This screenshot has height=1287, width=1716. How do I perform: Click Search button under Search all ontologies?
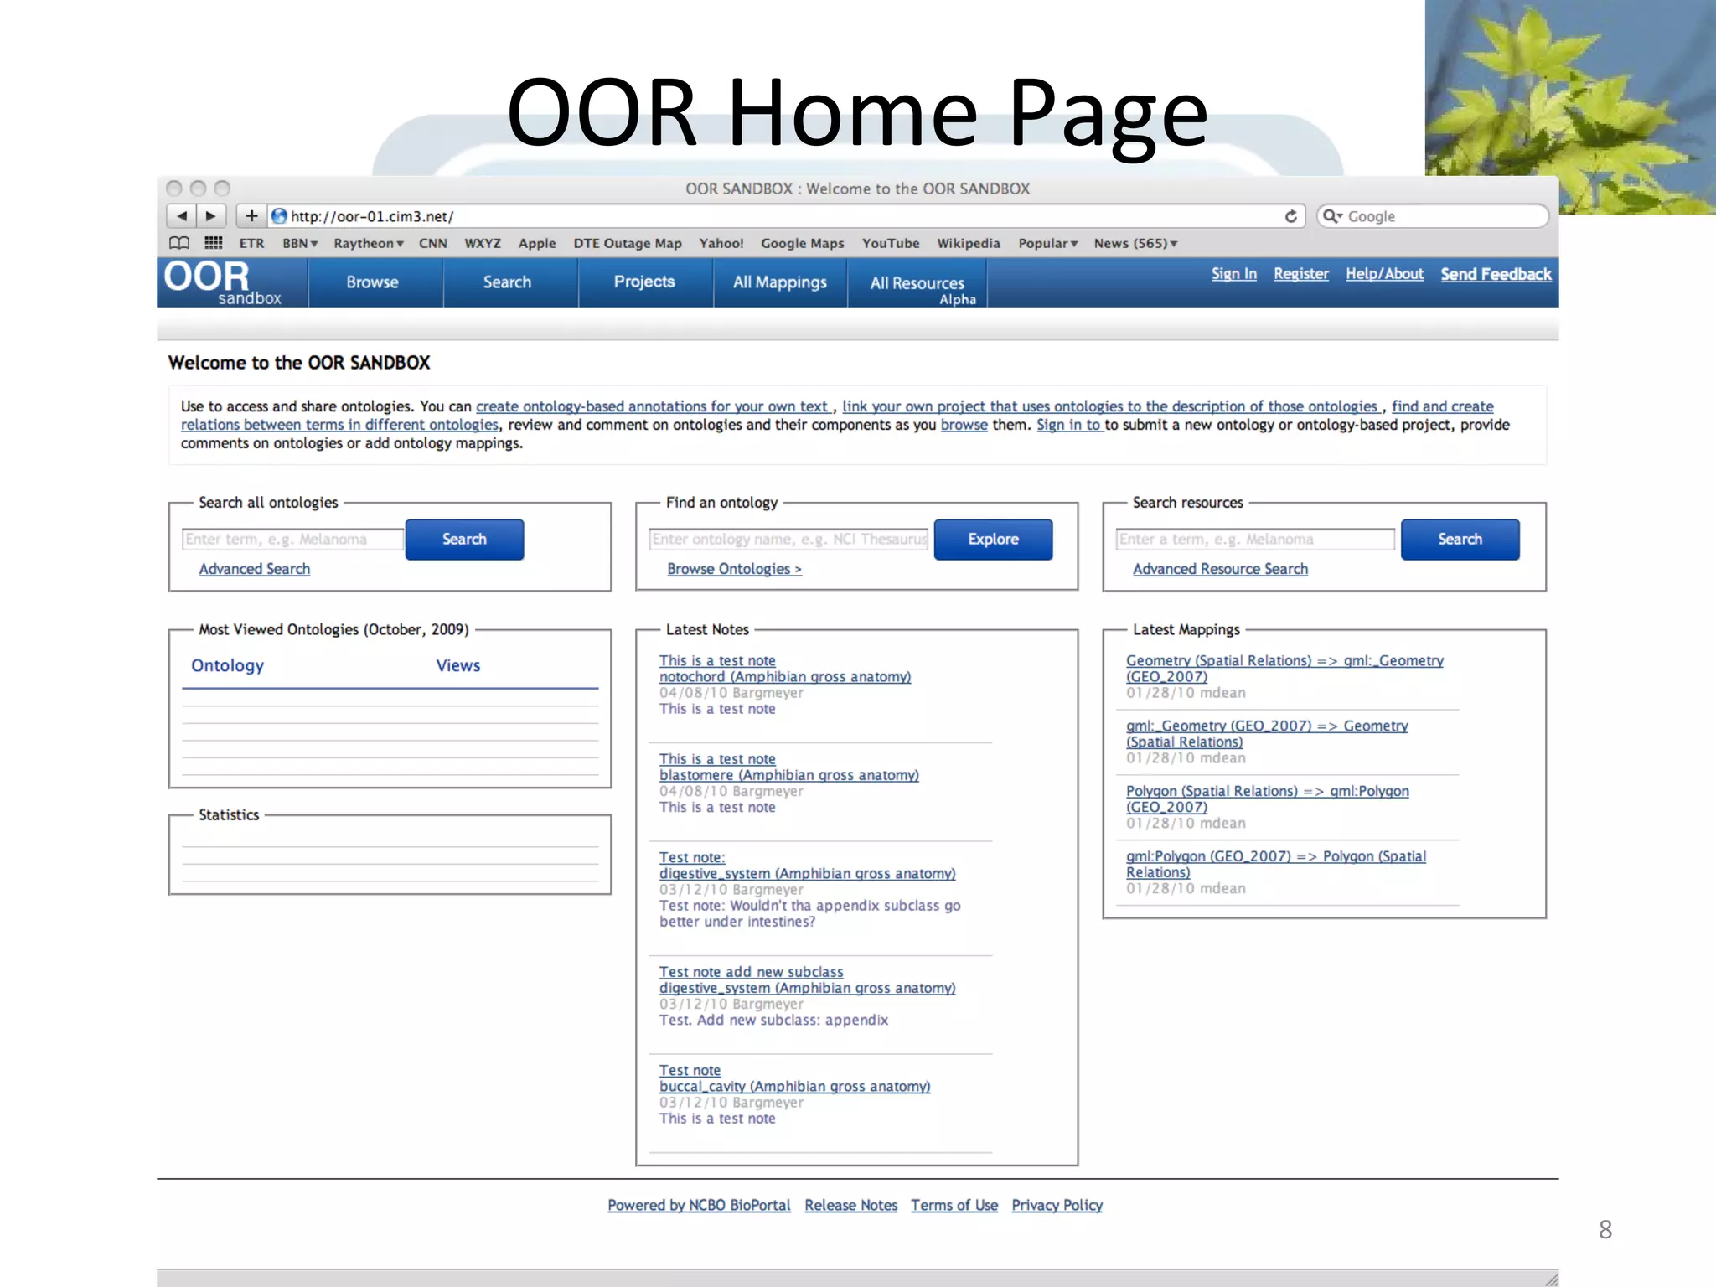click(x=465, y=540)
